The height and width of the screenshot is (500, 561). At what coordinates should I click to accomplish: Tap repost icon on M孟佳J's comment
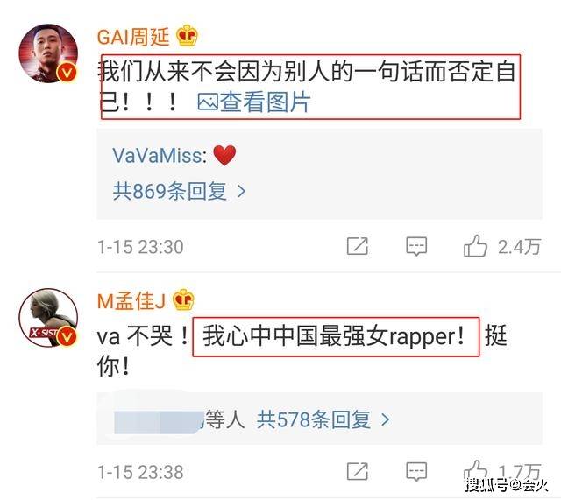coord(358,471)
